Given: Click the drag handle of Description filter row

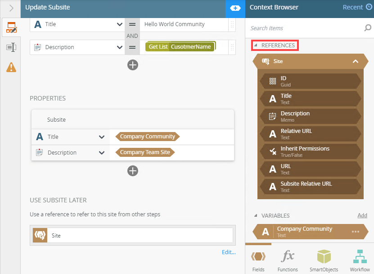Looking at the screenshot, I should 232,47.
